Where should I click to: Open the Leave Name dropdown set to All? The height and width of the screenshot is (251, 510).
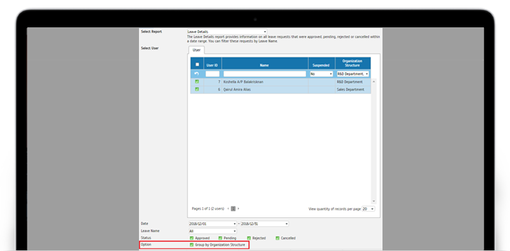coord(213,231)
